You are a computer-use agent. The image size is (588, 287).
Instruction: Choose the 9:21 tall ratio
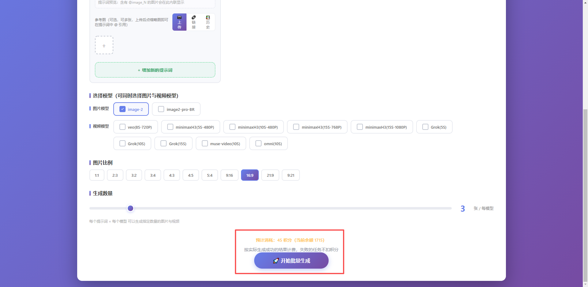coord(291,175)
